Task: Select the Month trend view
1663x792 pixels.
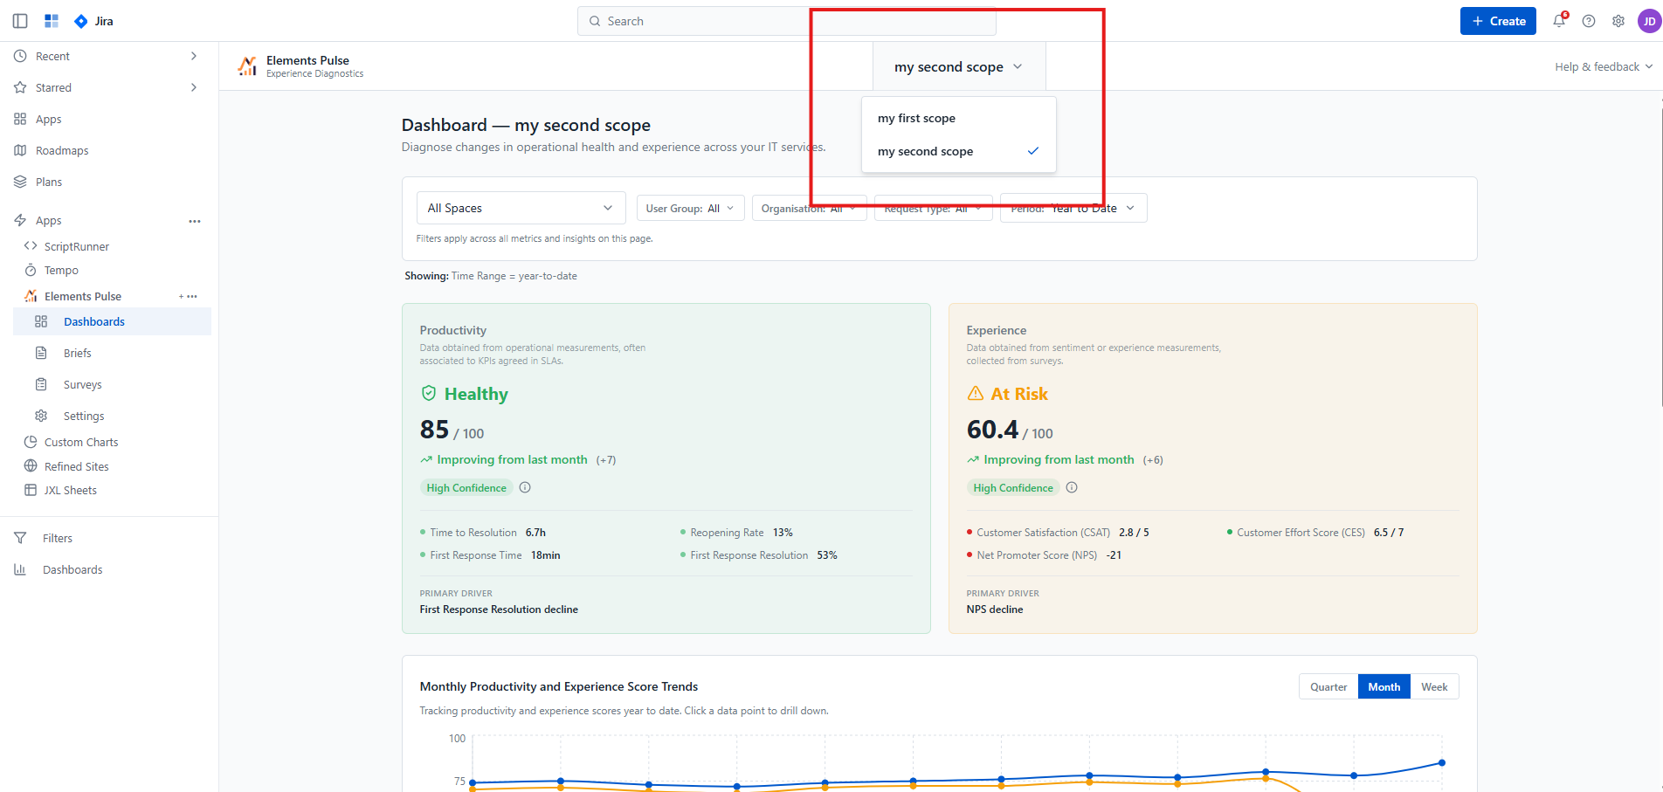Action: 1384,687
